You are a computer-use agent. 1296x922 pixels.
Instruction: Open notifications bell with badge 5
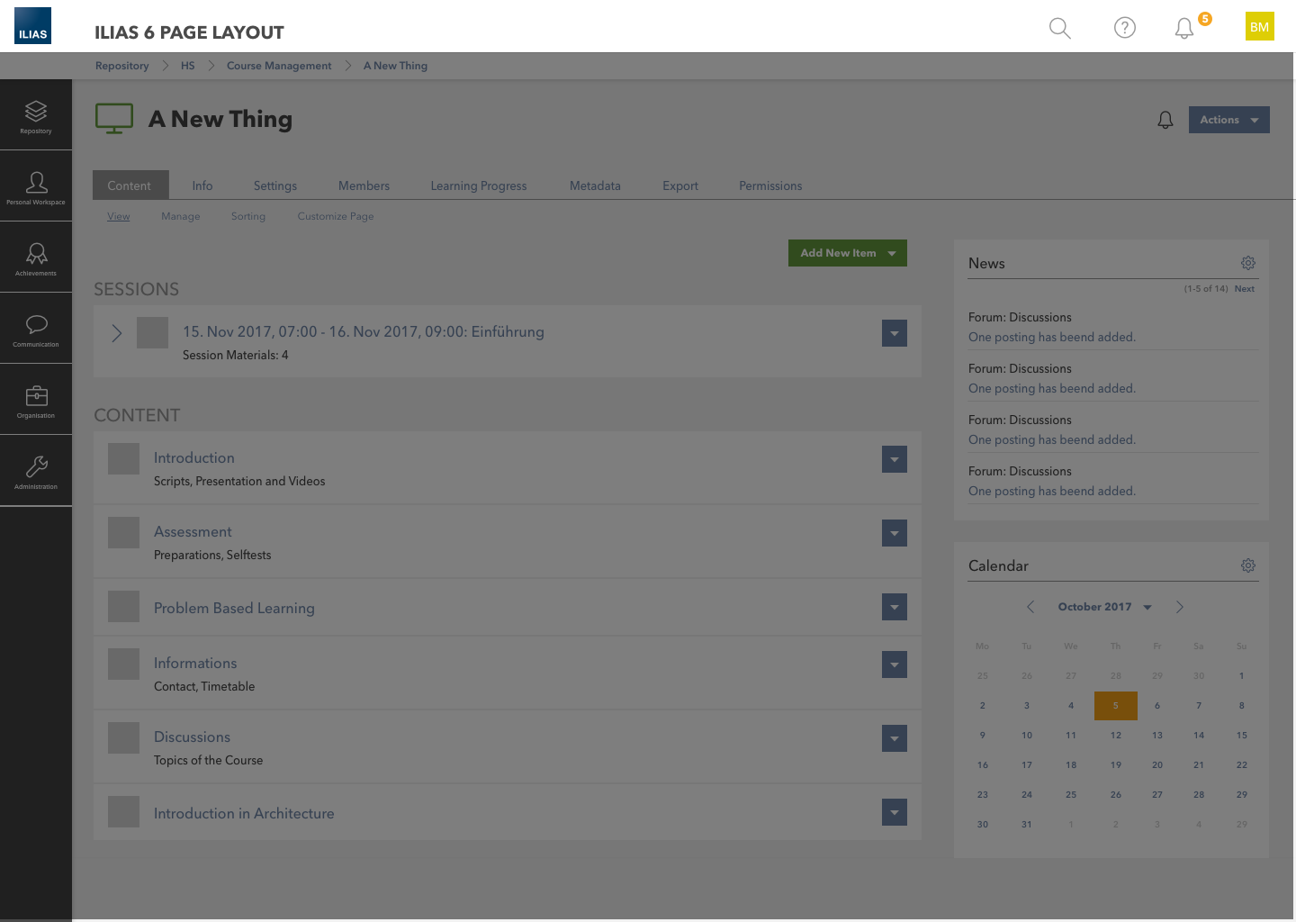coord(1184,29)
